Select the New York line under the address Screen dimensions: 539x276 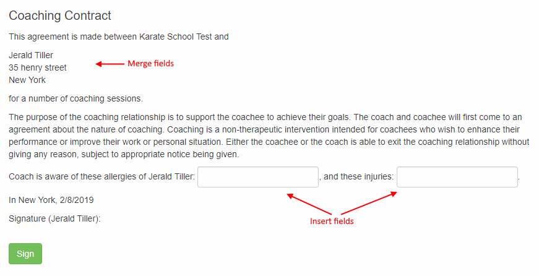[27, 80]
